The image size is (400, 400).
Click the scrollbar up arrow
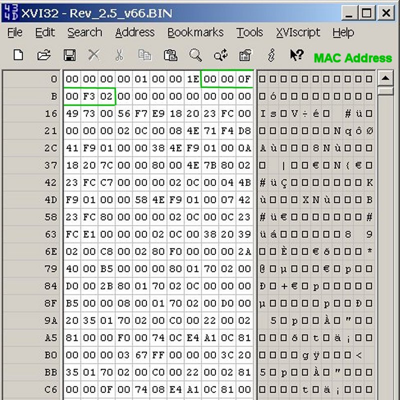(x=385, y=78)
